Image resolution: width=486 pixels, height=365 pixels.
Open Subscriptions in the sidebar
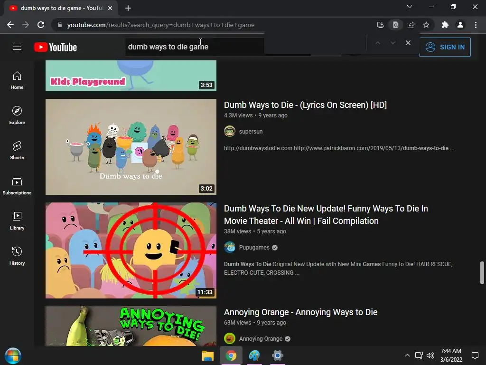point(17,186)
